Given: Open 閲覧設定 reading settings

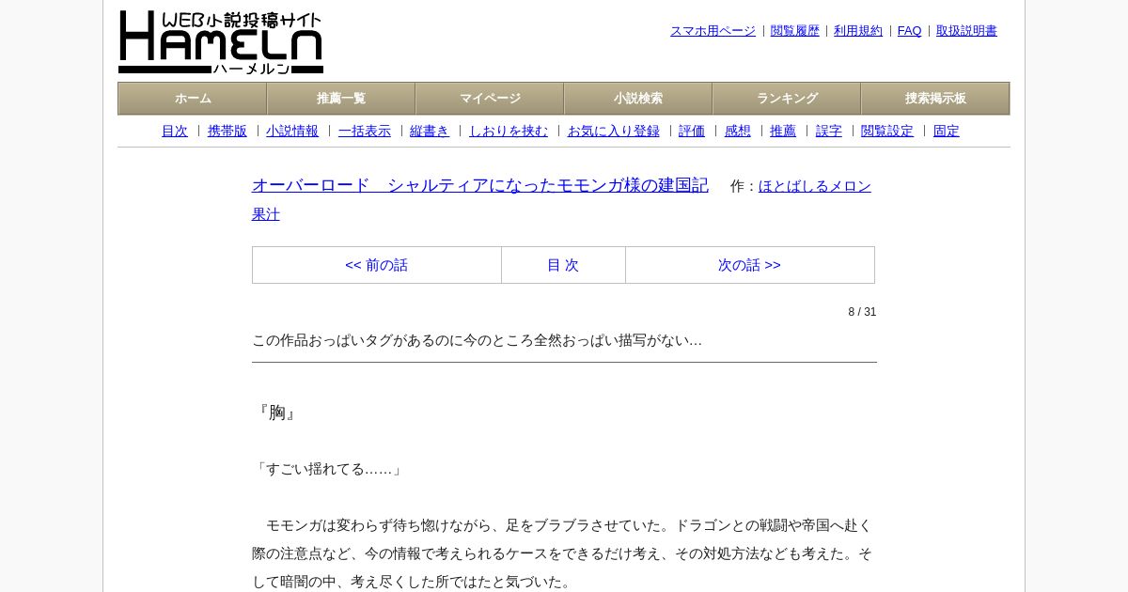Looking at the screenshot, I should pyautogui.click(x=887, y=132).
